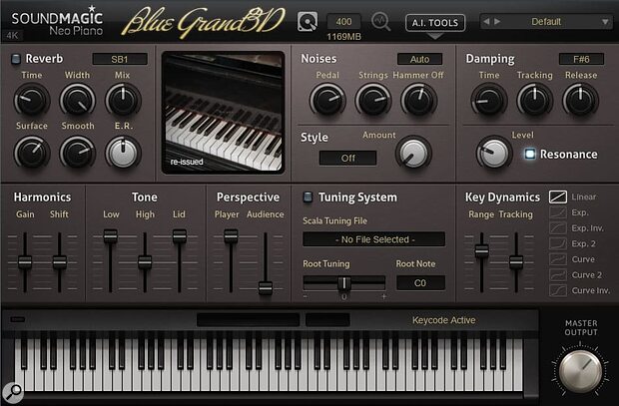Click the Damping Time knob
This screenshot has width=619, height=406.
tap(489, 100)
